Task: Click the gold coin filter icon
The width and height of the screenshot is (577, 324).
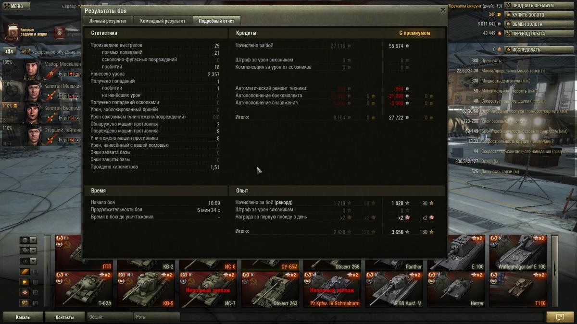Action: coord(25,282)
